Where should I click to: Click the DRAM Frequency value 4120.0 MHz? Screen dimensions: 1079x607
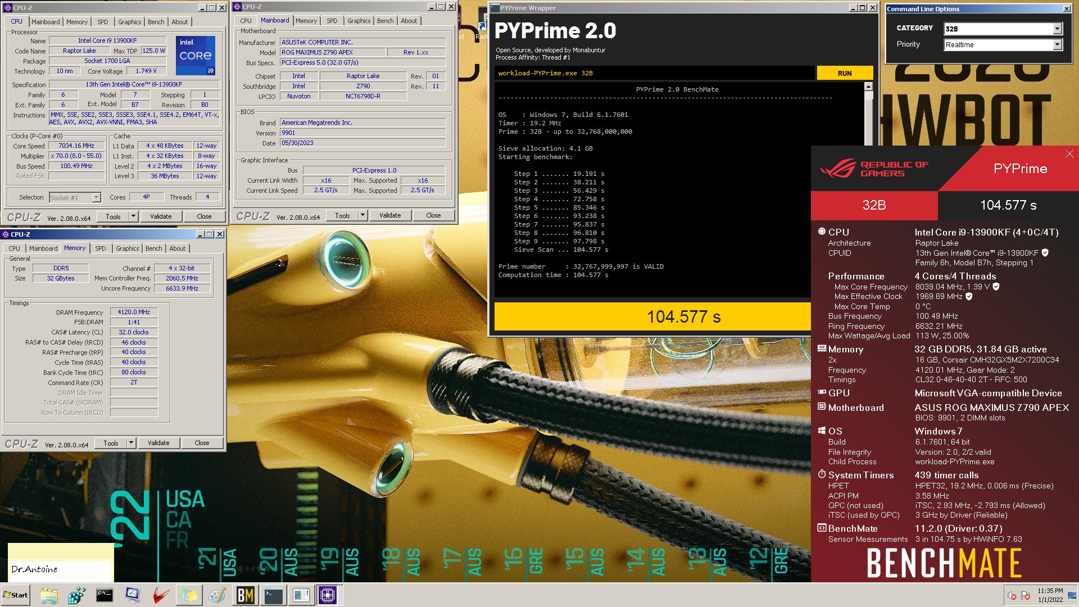(134, 312)
